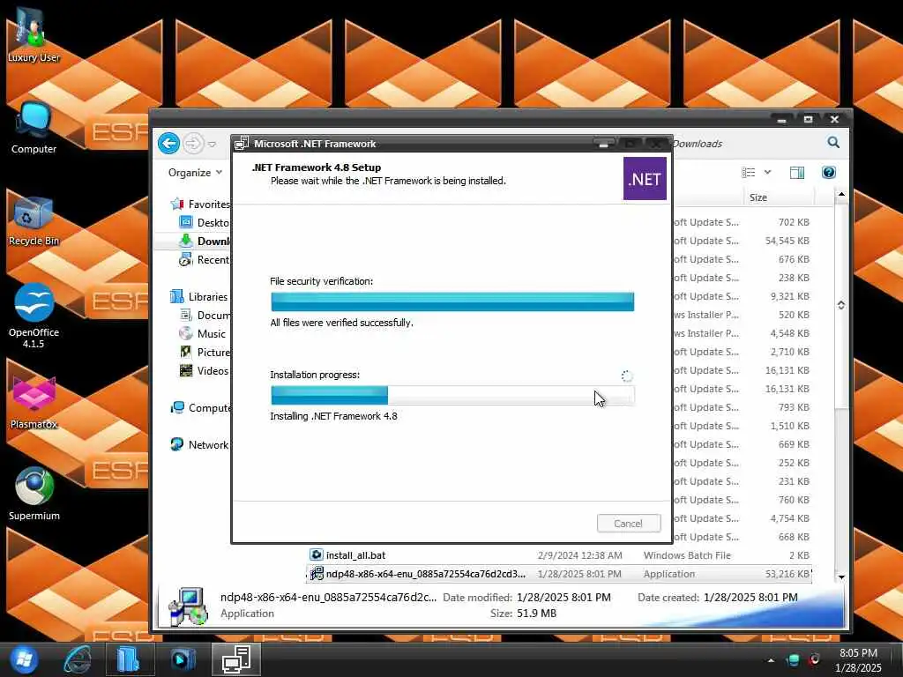903x677 pixels.
Task: Select the .NET setup taskbar button
Action: pos(236,659)
